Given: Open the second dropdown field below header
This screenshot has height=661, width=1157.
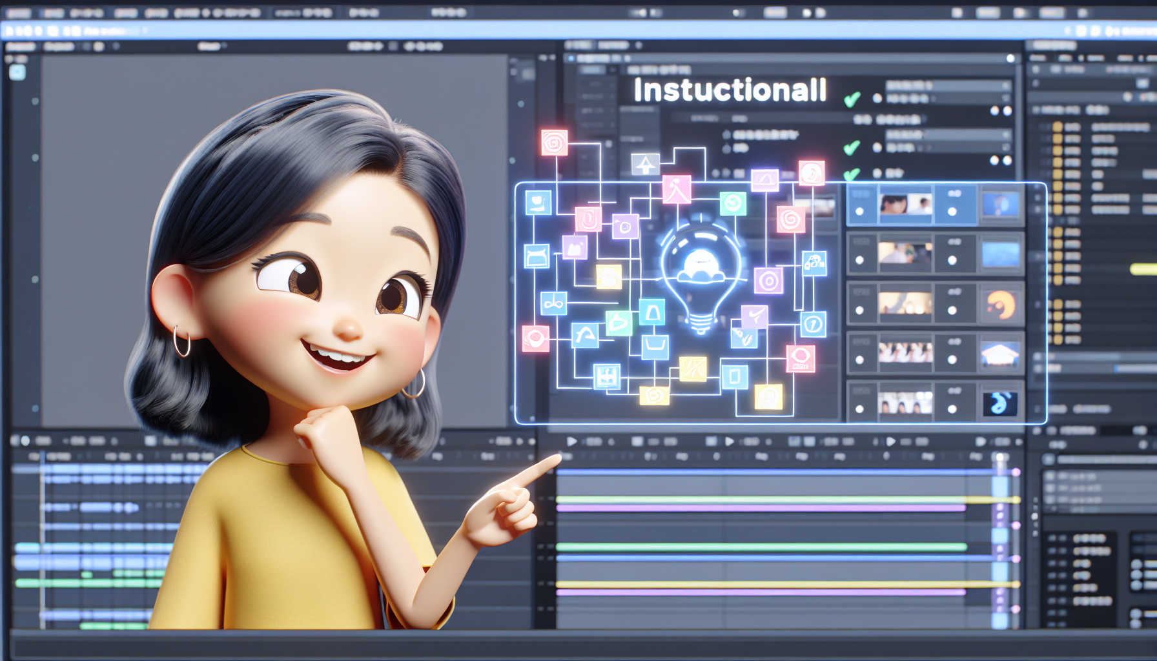Looking at the screenshot, I should pyautogui.click(x=947, y=134).
